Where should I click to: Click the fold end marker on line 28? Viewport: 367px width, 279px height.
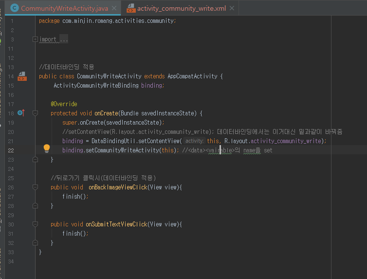pyautogui.click(x=35, y=206)
